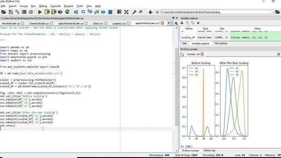
Task: Go back with left arrow
Action: point(151,12)
